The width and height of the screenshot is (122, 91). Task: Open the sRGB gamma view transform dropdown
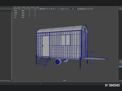[x=86, y=9]
